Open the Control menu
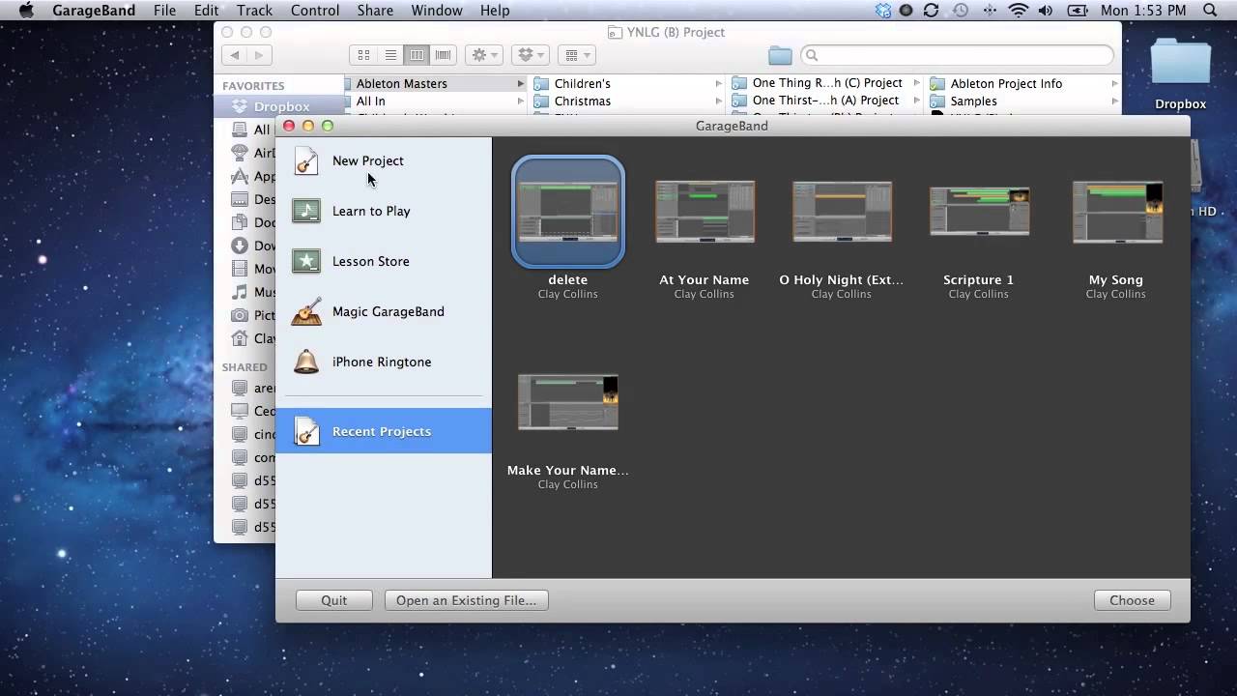The image size is (1237, 696). click(315, 11)
